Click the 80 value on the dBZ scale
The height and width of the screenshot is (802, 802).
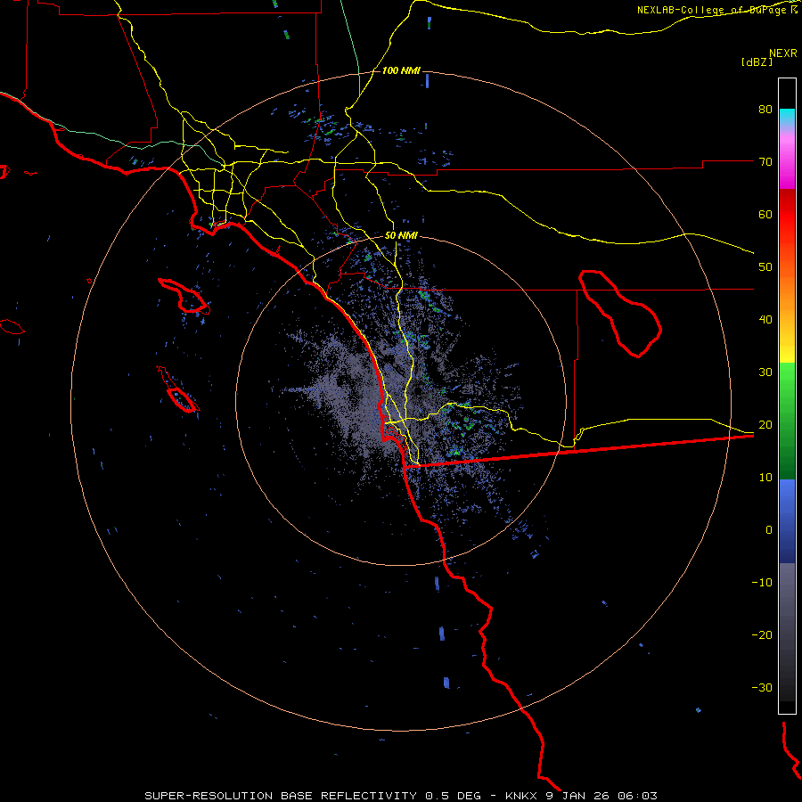pos(765,110)
